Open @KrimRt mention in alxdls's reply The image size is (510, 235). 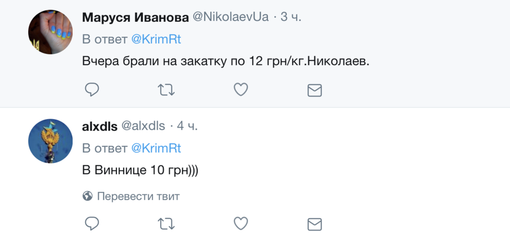tap(156, 148)
